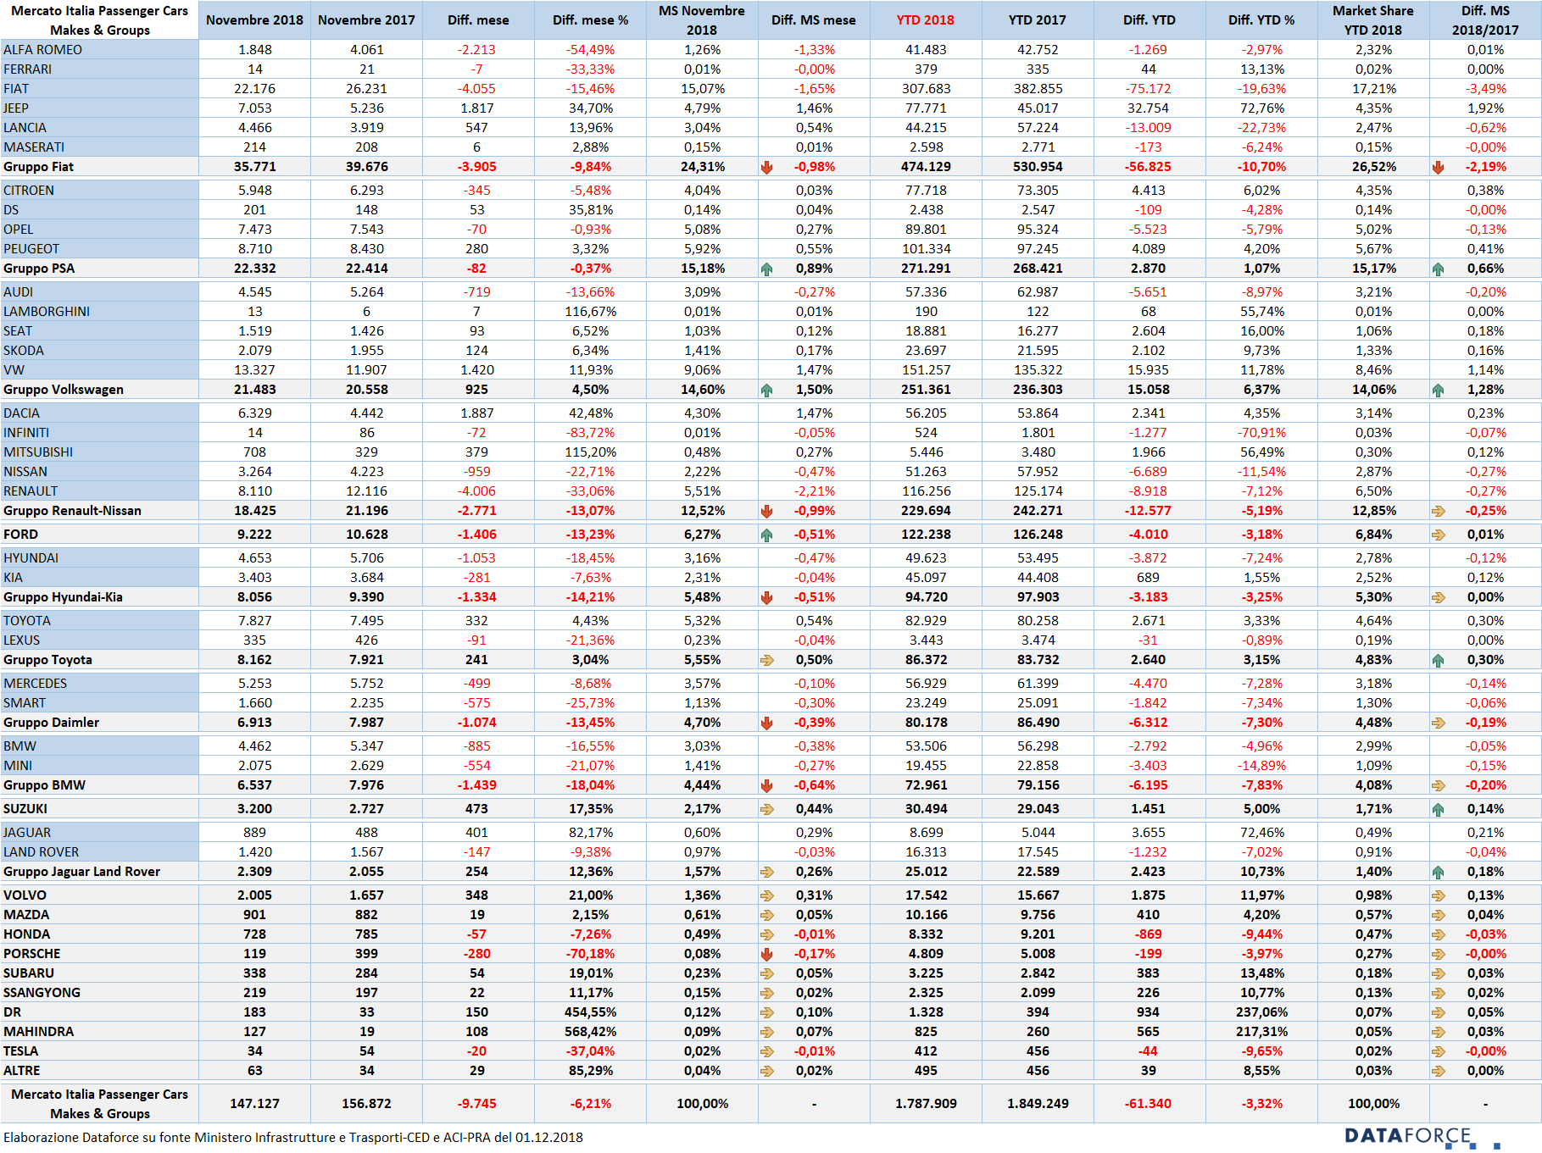Click FIAT's Novembre 2018 value 22.176
This screenshot has width=1542, height=1153.
click(254, 89)
